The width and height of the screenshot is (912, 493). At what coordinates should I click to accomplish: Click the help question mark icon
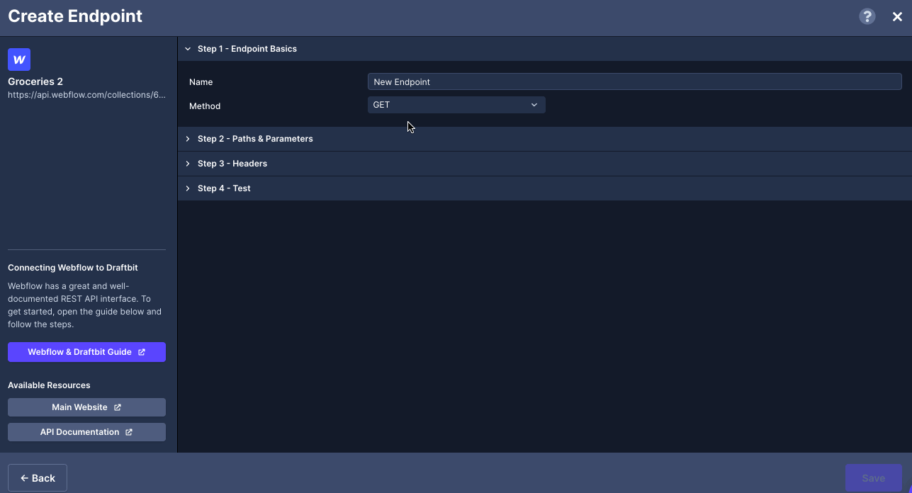click(x=867, y=16)
